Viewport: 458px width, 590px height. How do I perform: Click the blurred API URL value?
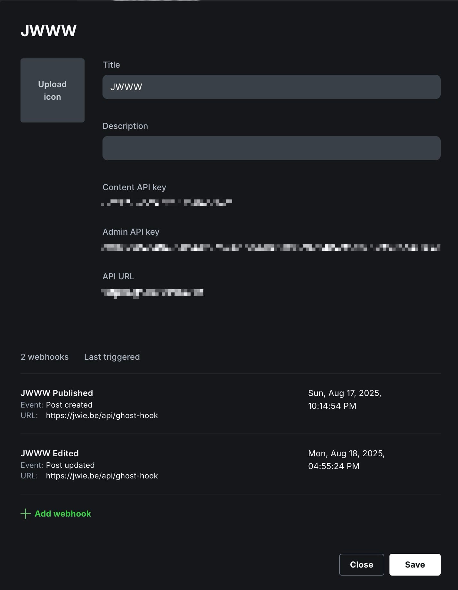click(x=152, y=293)
